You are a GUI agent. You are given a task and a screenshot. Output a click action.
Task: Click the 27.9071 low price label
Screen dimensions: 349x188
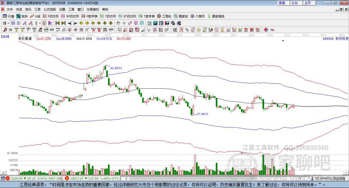202,114
